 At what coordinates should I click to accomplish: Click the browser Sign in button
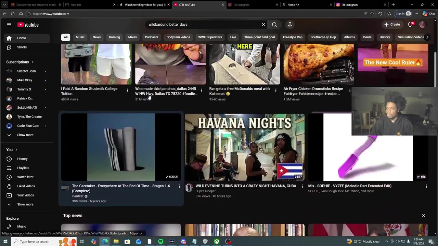tap(403, 14)
